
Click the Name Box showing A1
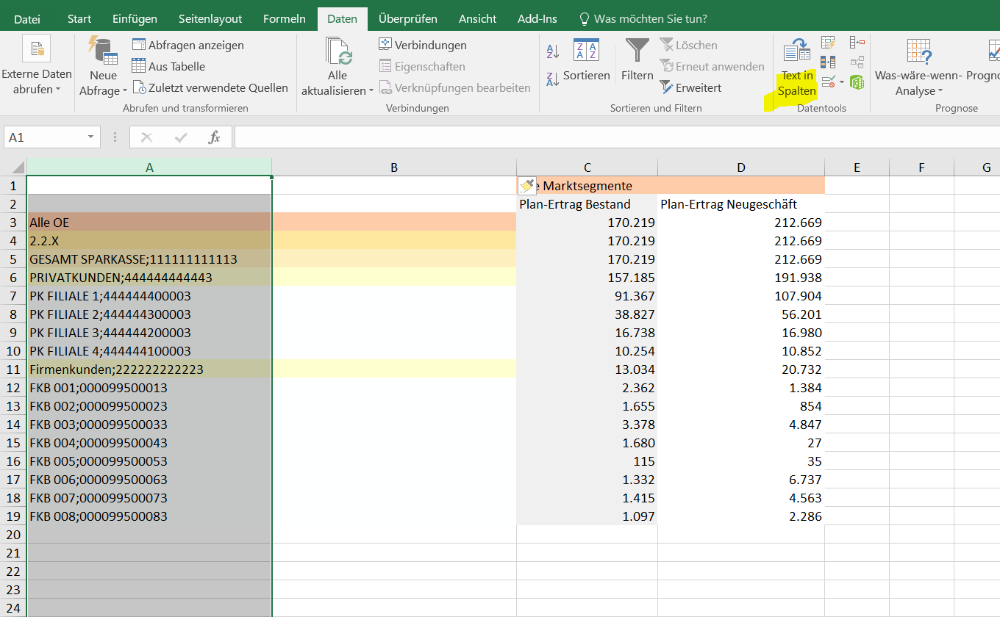click(44, 137)
